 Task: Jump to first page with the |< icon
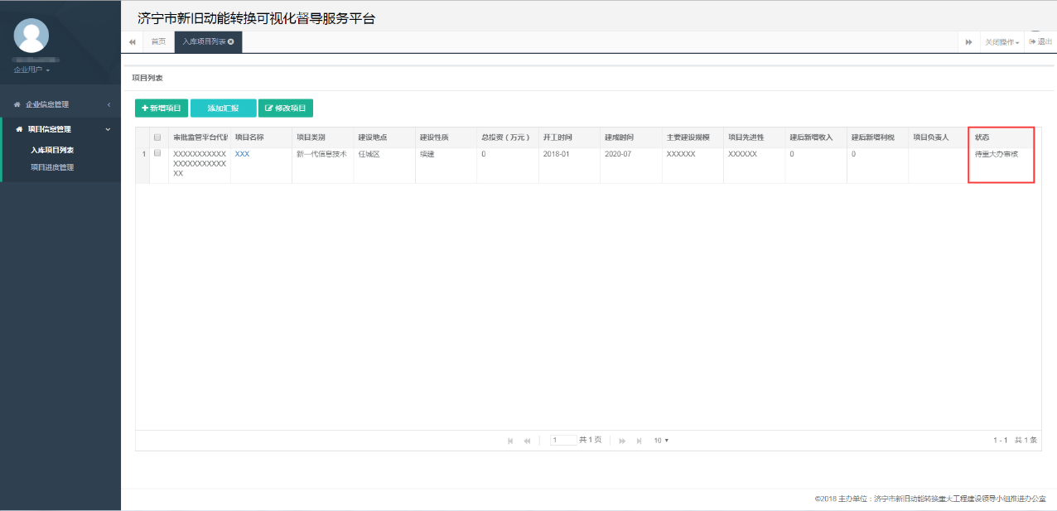510,440
